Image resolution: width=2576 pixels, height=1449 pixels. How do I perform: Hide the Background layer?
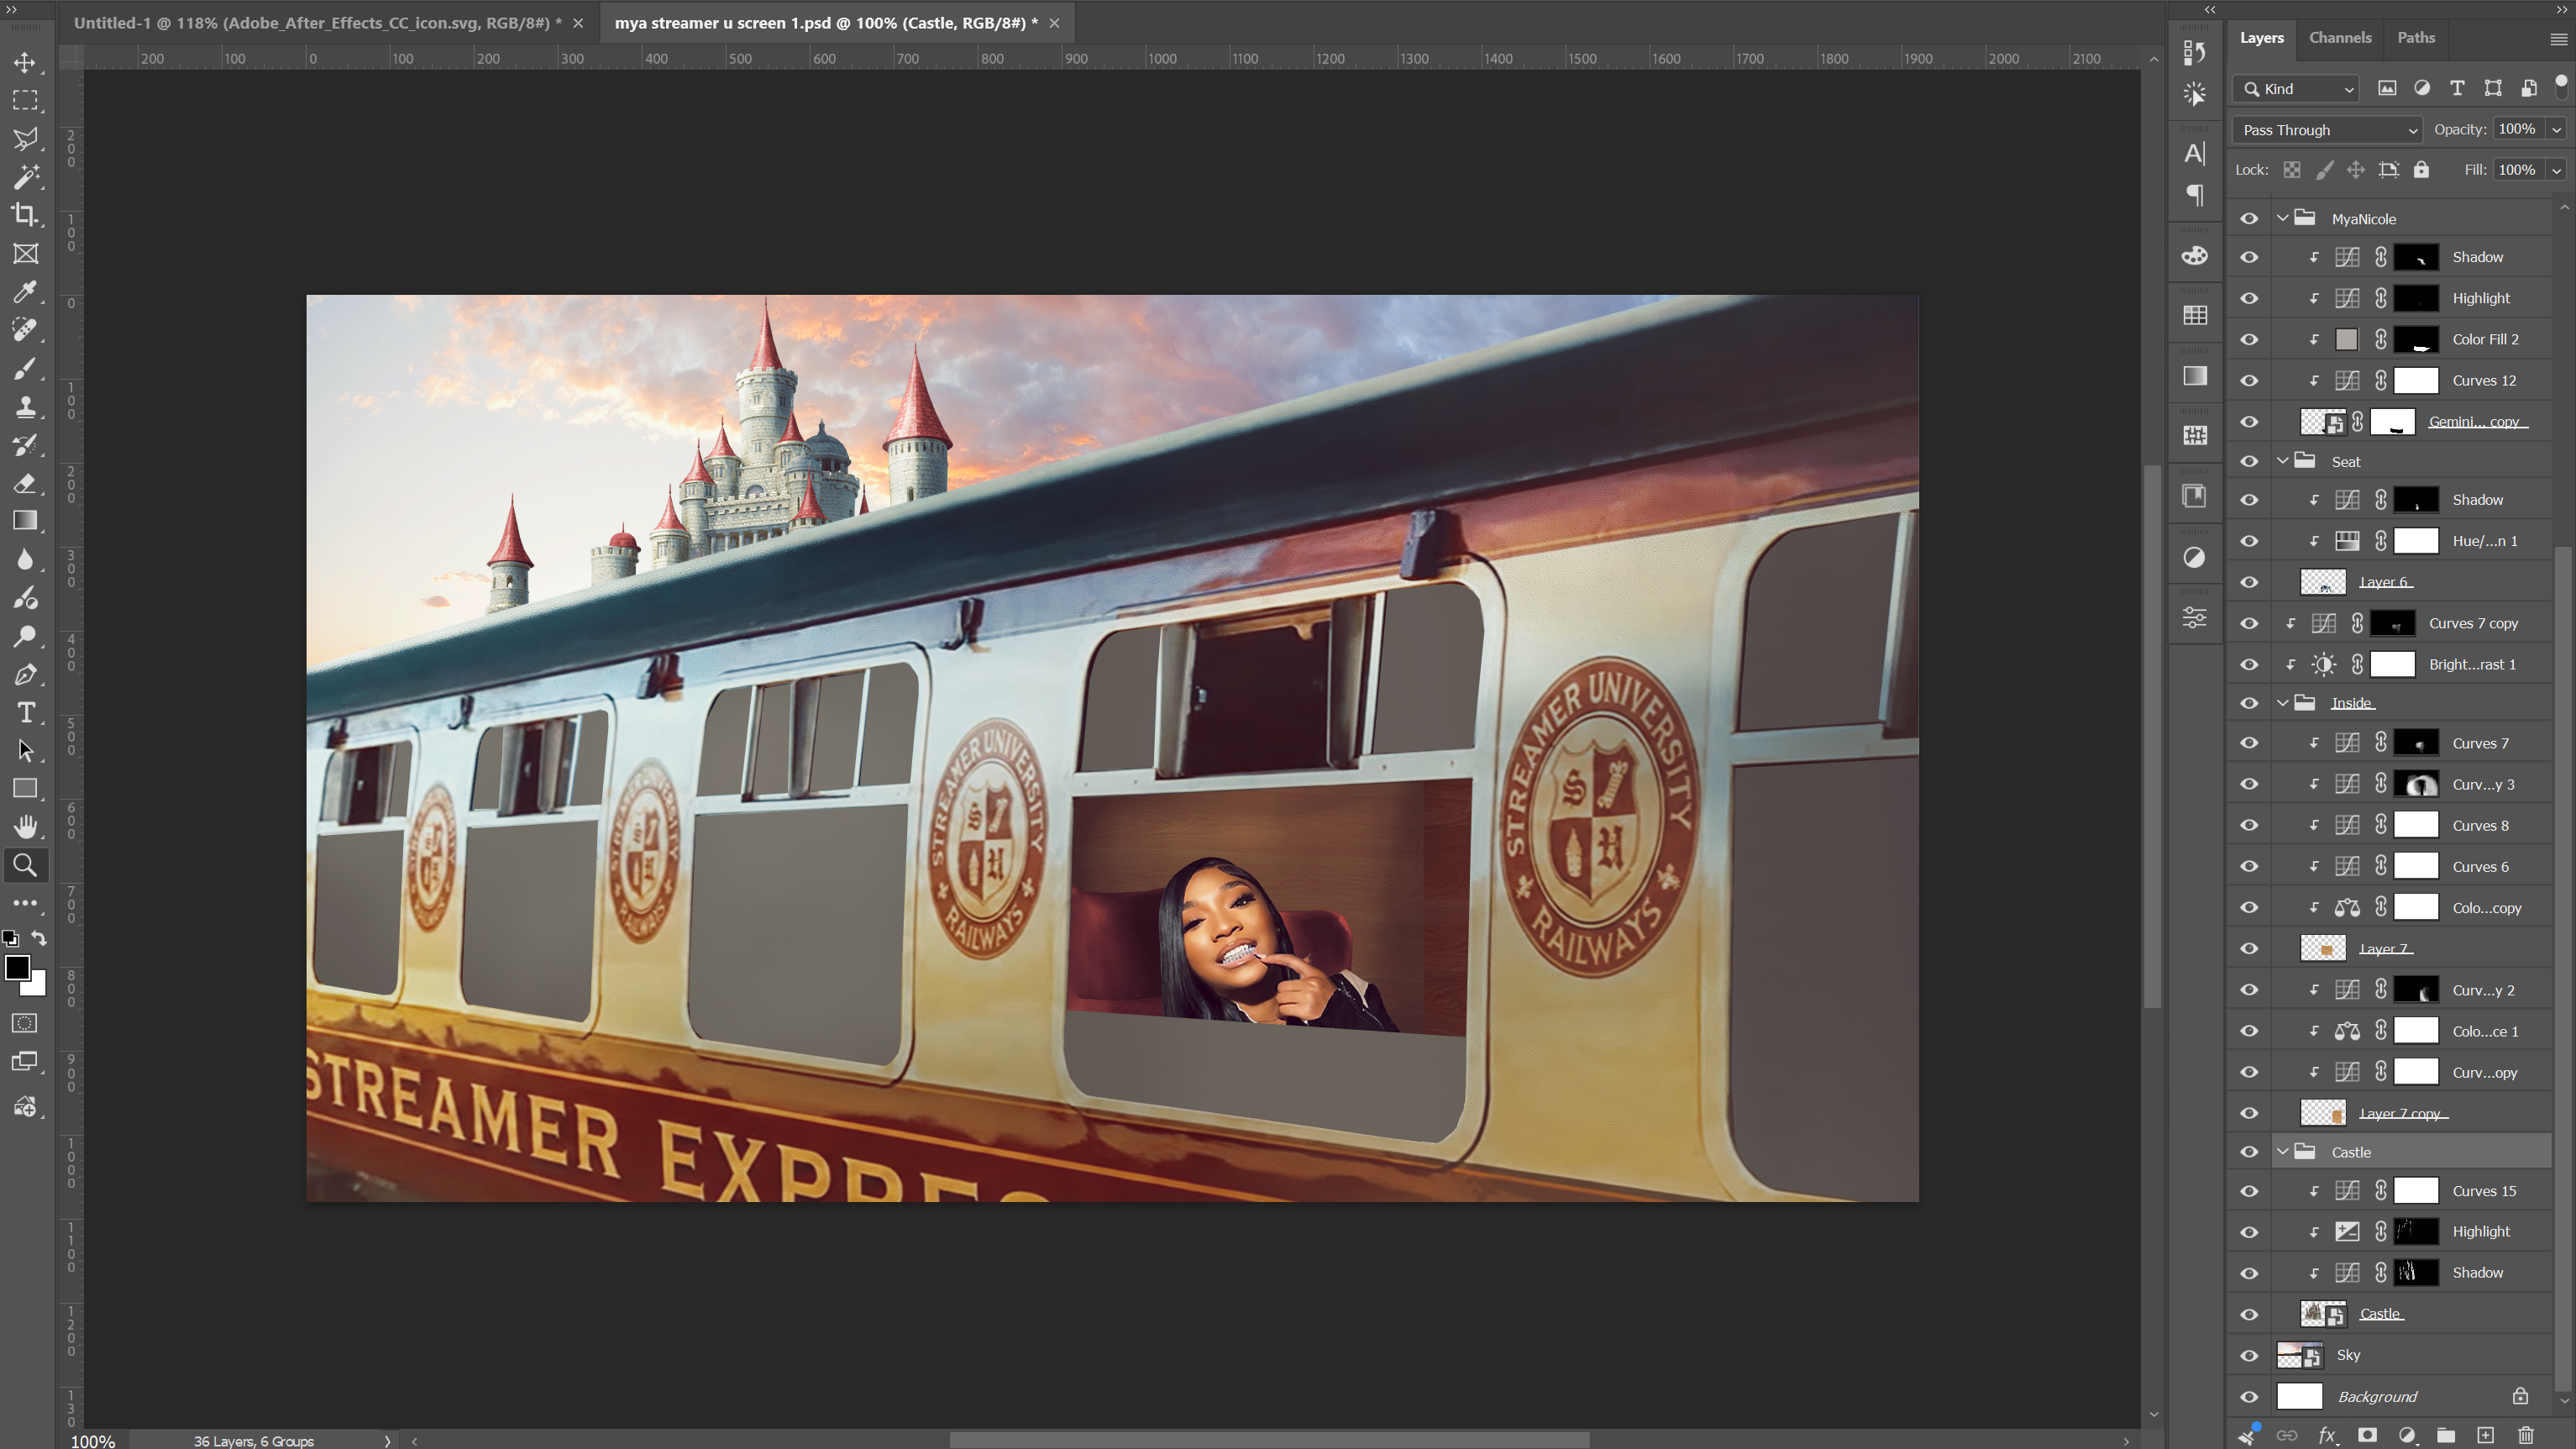[2249, 1397]
